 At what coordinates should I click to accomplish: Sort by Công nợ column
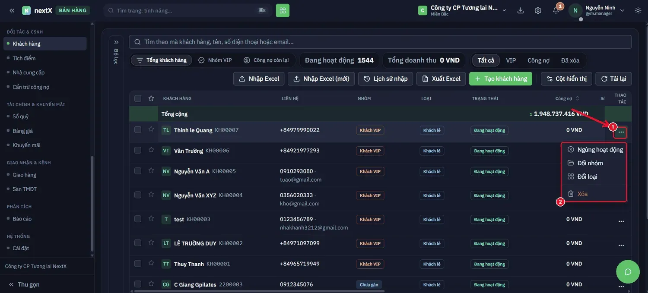point(568,98)
